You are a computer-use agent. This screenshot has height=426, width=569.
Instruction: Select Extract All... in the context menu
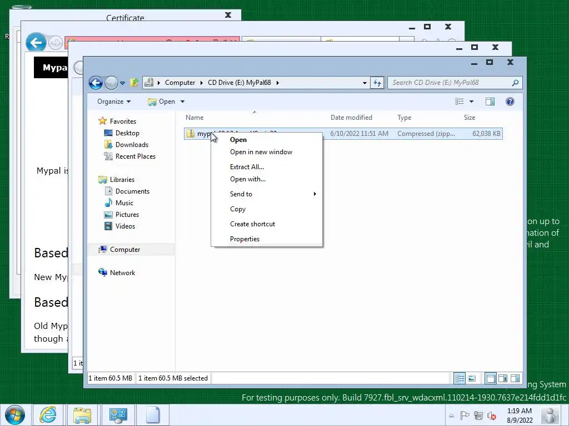[x=267, y=167]
